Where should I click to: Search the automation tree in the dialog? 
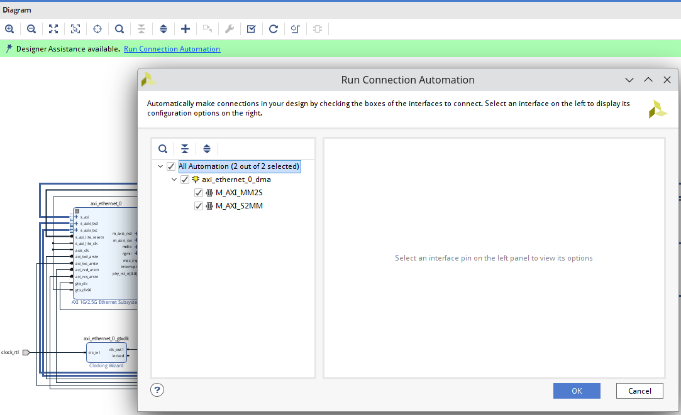163,149
